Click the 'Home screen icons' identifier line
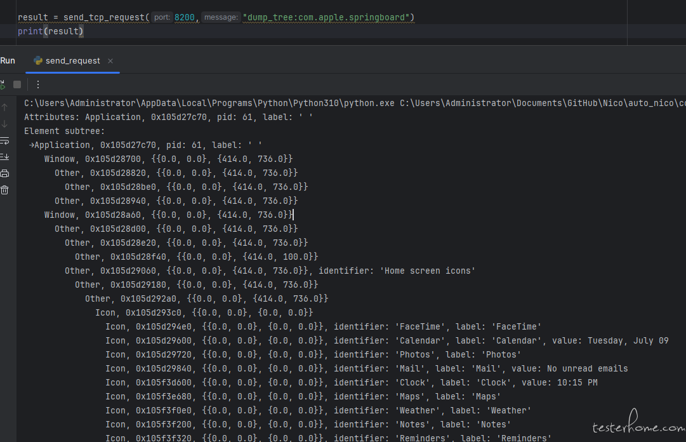Viewport: 686px width, 442px height. pos(270,271)
